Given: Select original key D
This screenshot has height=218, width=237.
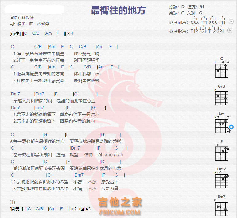Looking at the screenshot, I should (183, 7).
